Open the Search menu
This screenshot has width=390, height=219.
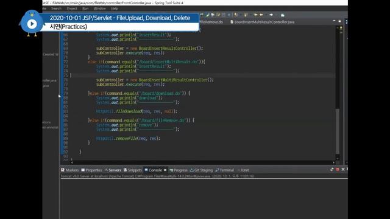coord(56,9)
